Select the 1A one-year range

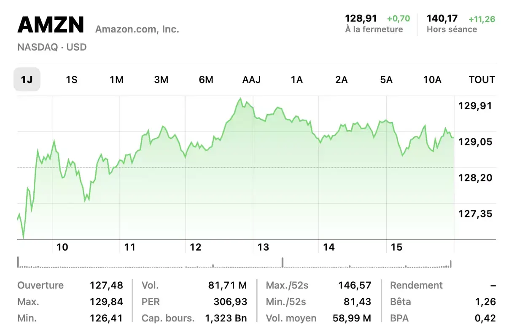pyautogui.click(x=296, y=80)
